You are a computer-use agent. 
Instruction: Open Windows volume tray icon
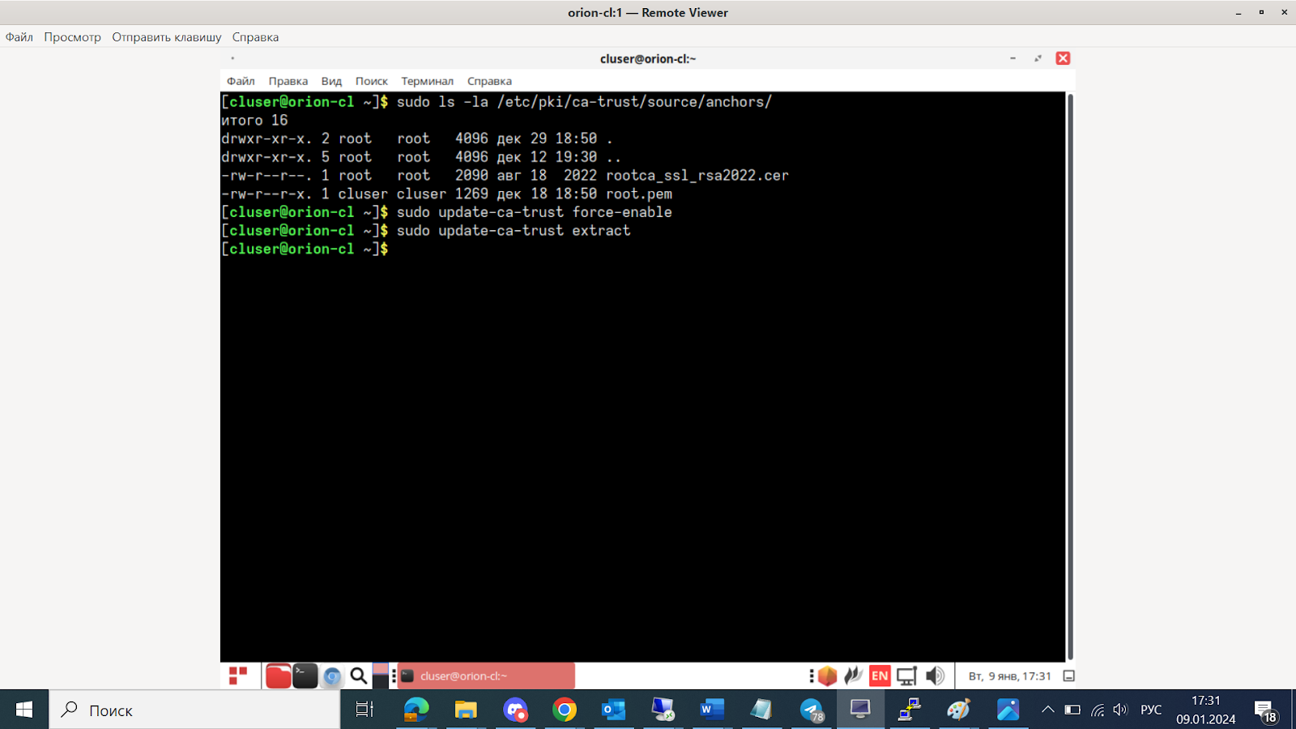click(1121, 710)
